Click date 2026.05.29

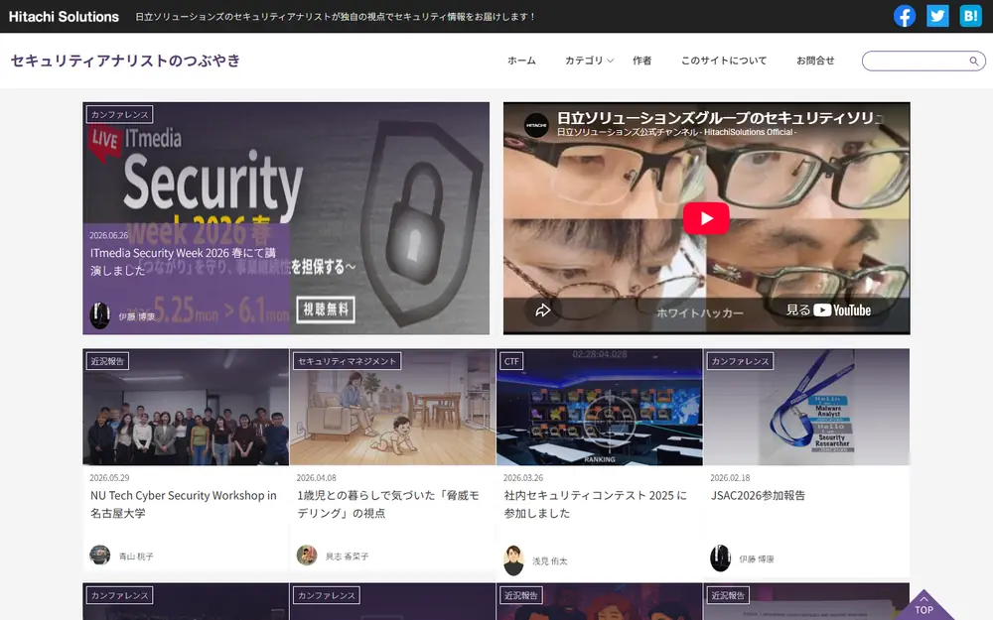(x=109, y=478)
